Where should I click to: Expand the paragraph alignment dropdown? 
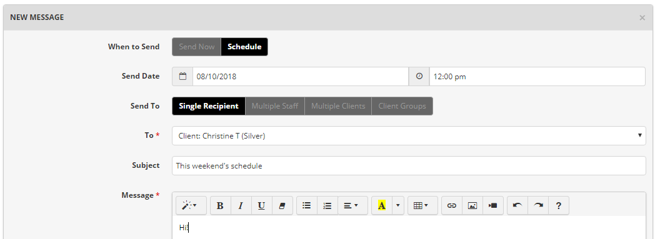point(352,206)
